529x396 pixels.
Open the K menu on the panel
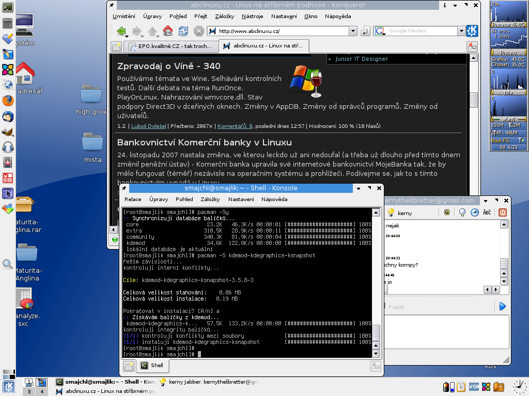pos(8,387)
